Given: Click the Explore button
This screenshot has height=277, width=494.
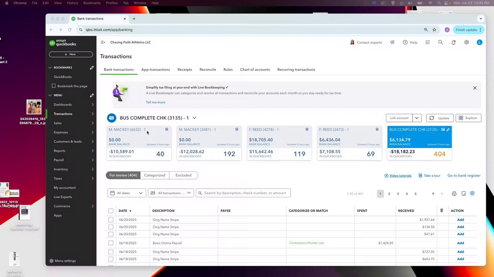Looking at the screenshot, I should click(x=468, y=118).
